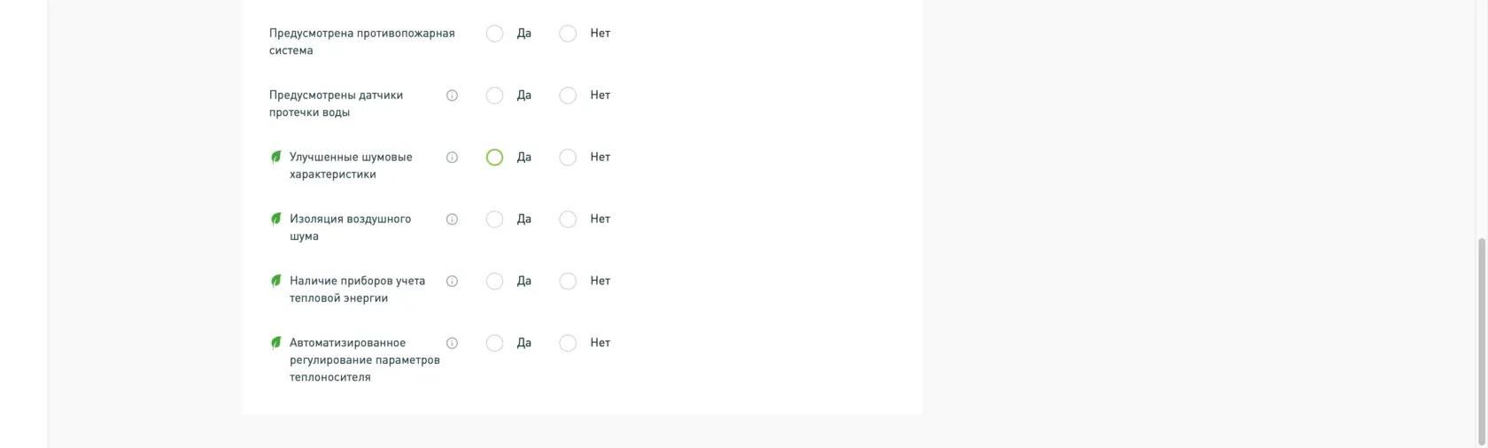Image resolution: width=1488 pixels, height=448 pixels.
Task: Click the vertical page scrollbar
Action: 1481,341
